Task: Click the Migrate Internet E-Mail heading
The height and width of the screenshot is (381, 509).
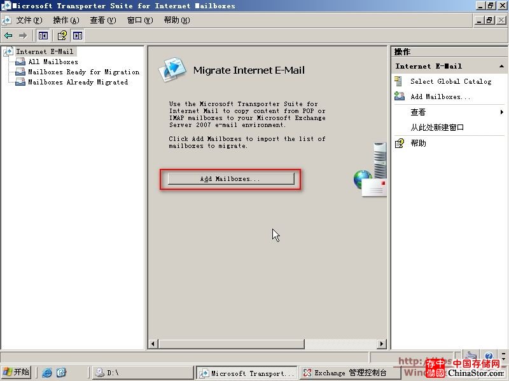Action: [x=249, y=70]
